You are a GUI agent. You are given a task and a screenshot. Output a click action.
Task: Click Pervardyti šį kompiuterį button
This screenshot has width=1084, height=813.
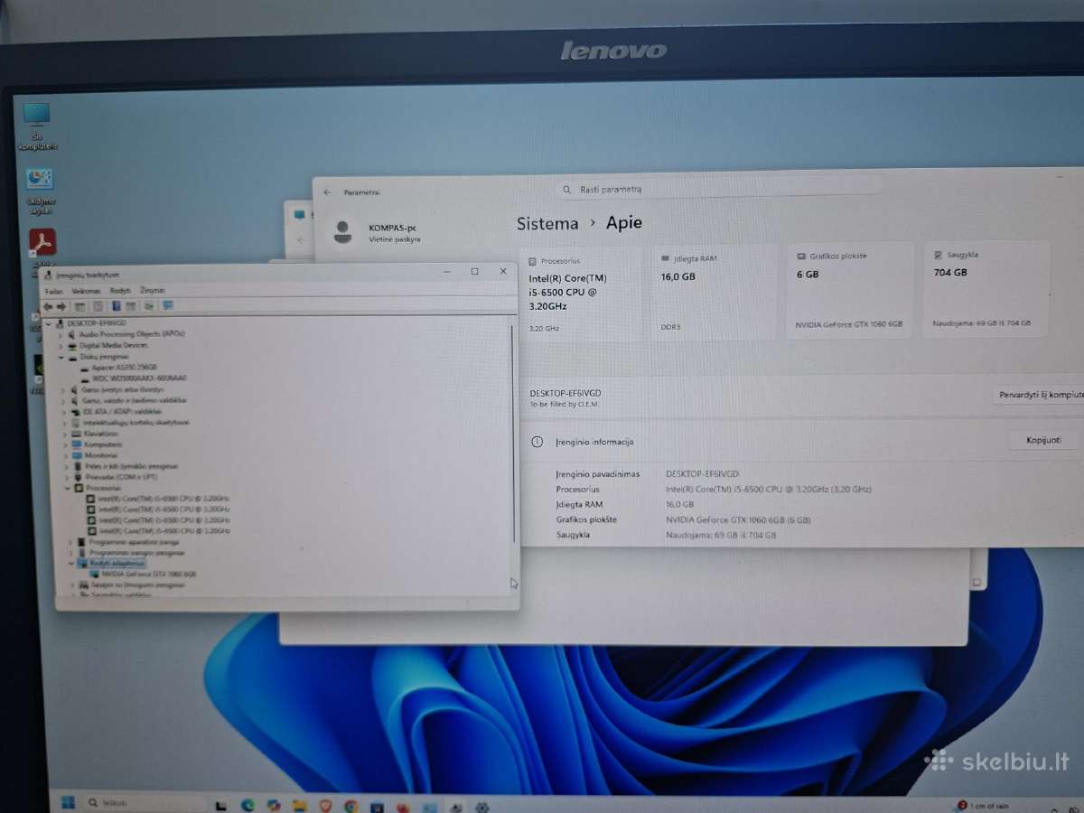(x=1039, y=395)
